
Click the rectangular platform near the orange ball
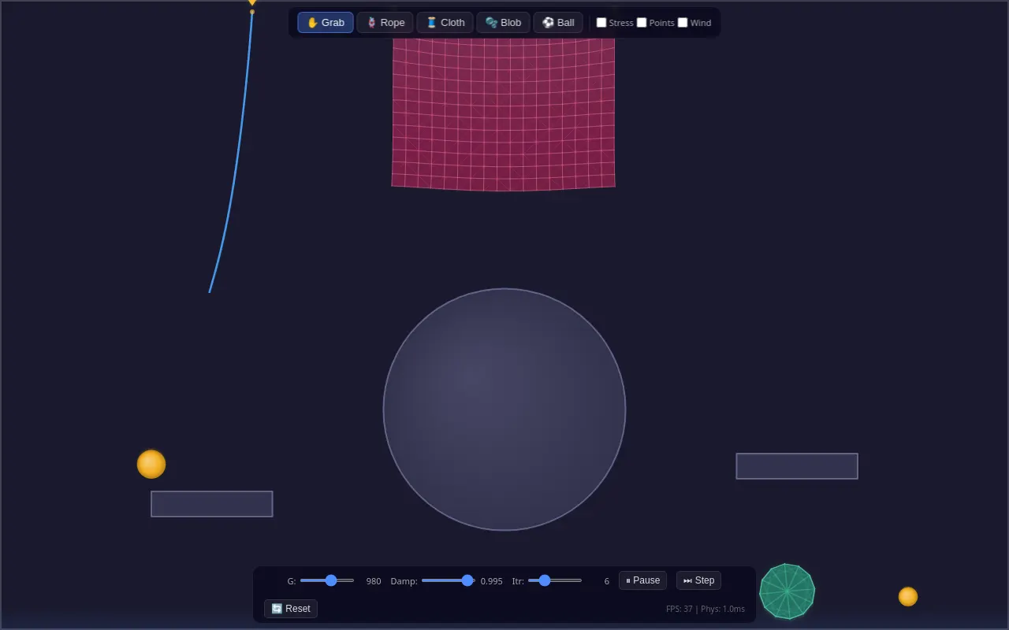[x=212, y=504]
